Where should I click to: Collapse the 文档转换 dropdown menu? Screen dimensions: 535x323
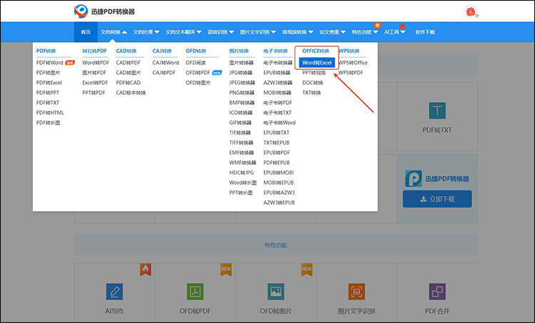(x=114, y=32)
